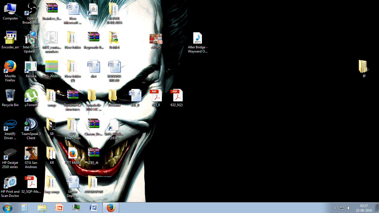The width and height of the screenshot is (379, 213).
Task: Select the TBS_r6 archive file
Action: coord(94,156)
